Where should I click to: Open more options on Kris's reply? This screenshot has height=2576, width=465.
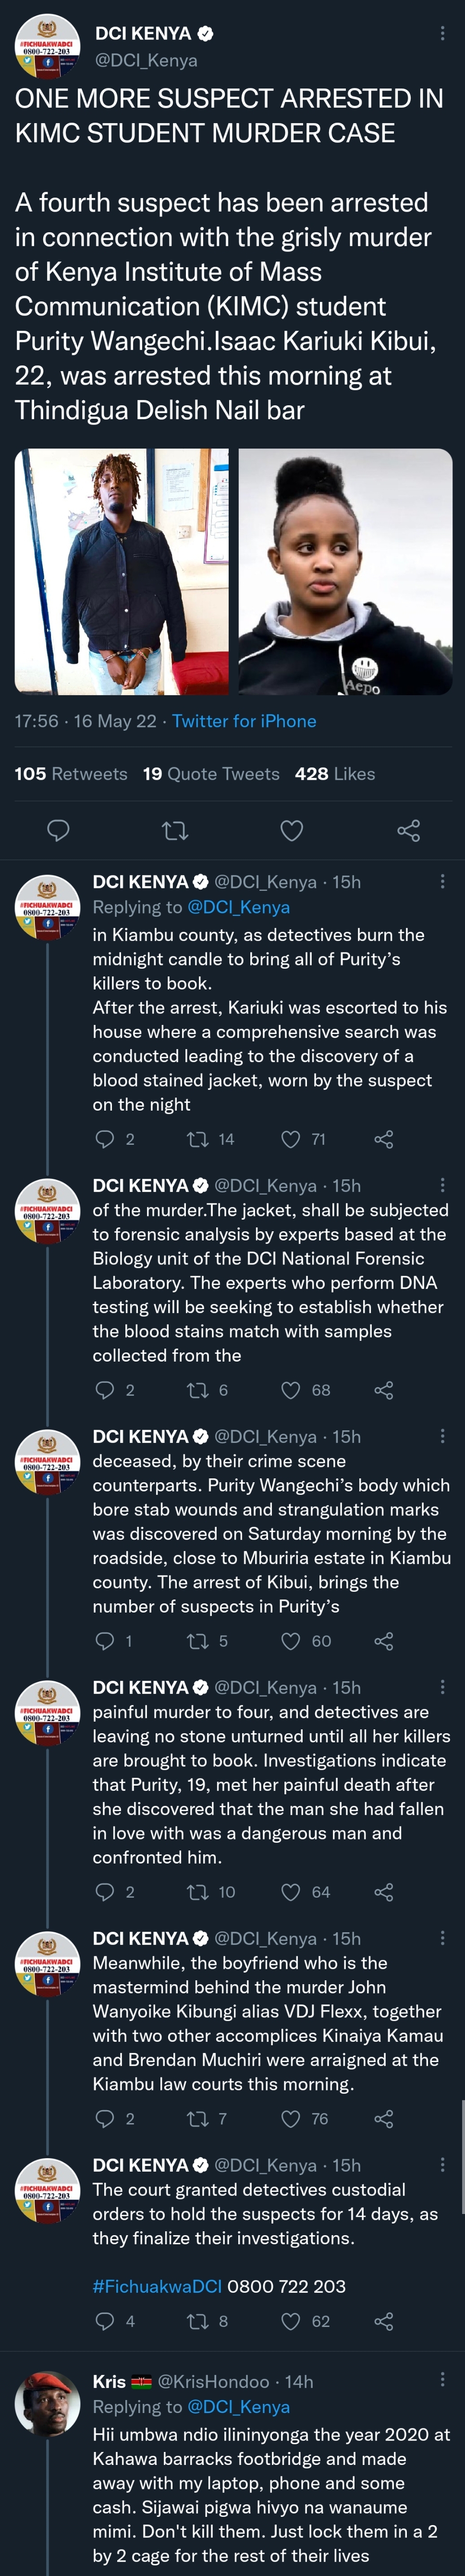pyautogui.click(x=442, y=2380)
